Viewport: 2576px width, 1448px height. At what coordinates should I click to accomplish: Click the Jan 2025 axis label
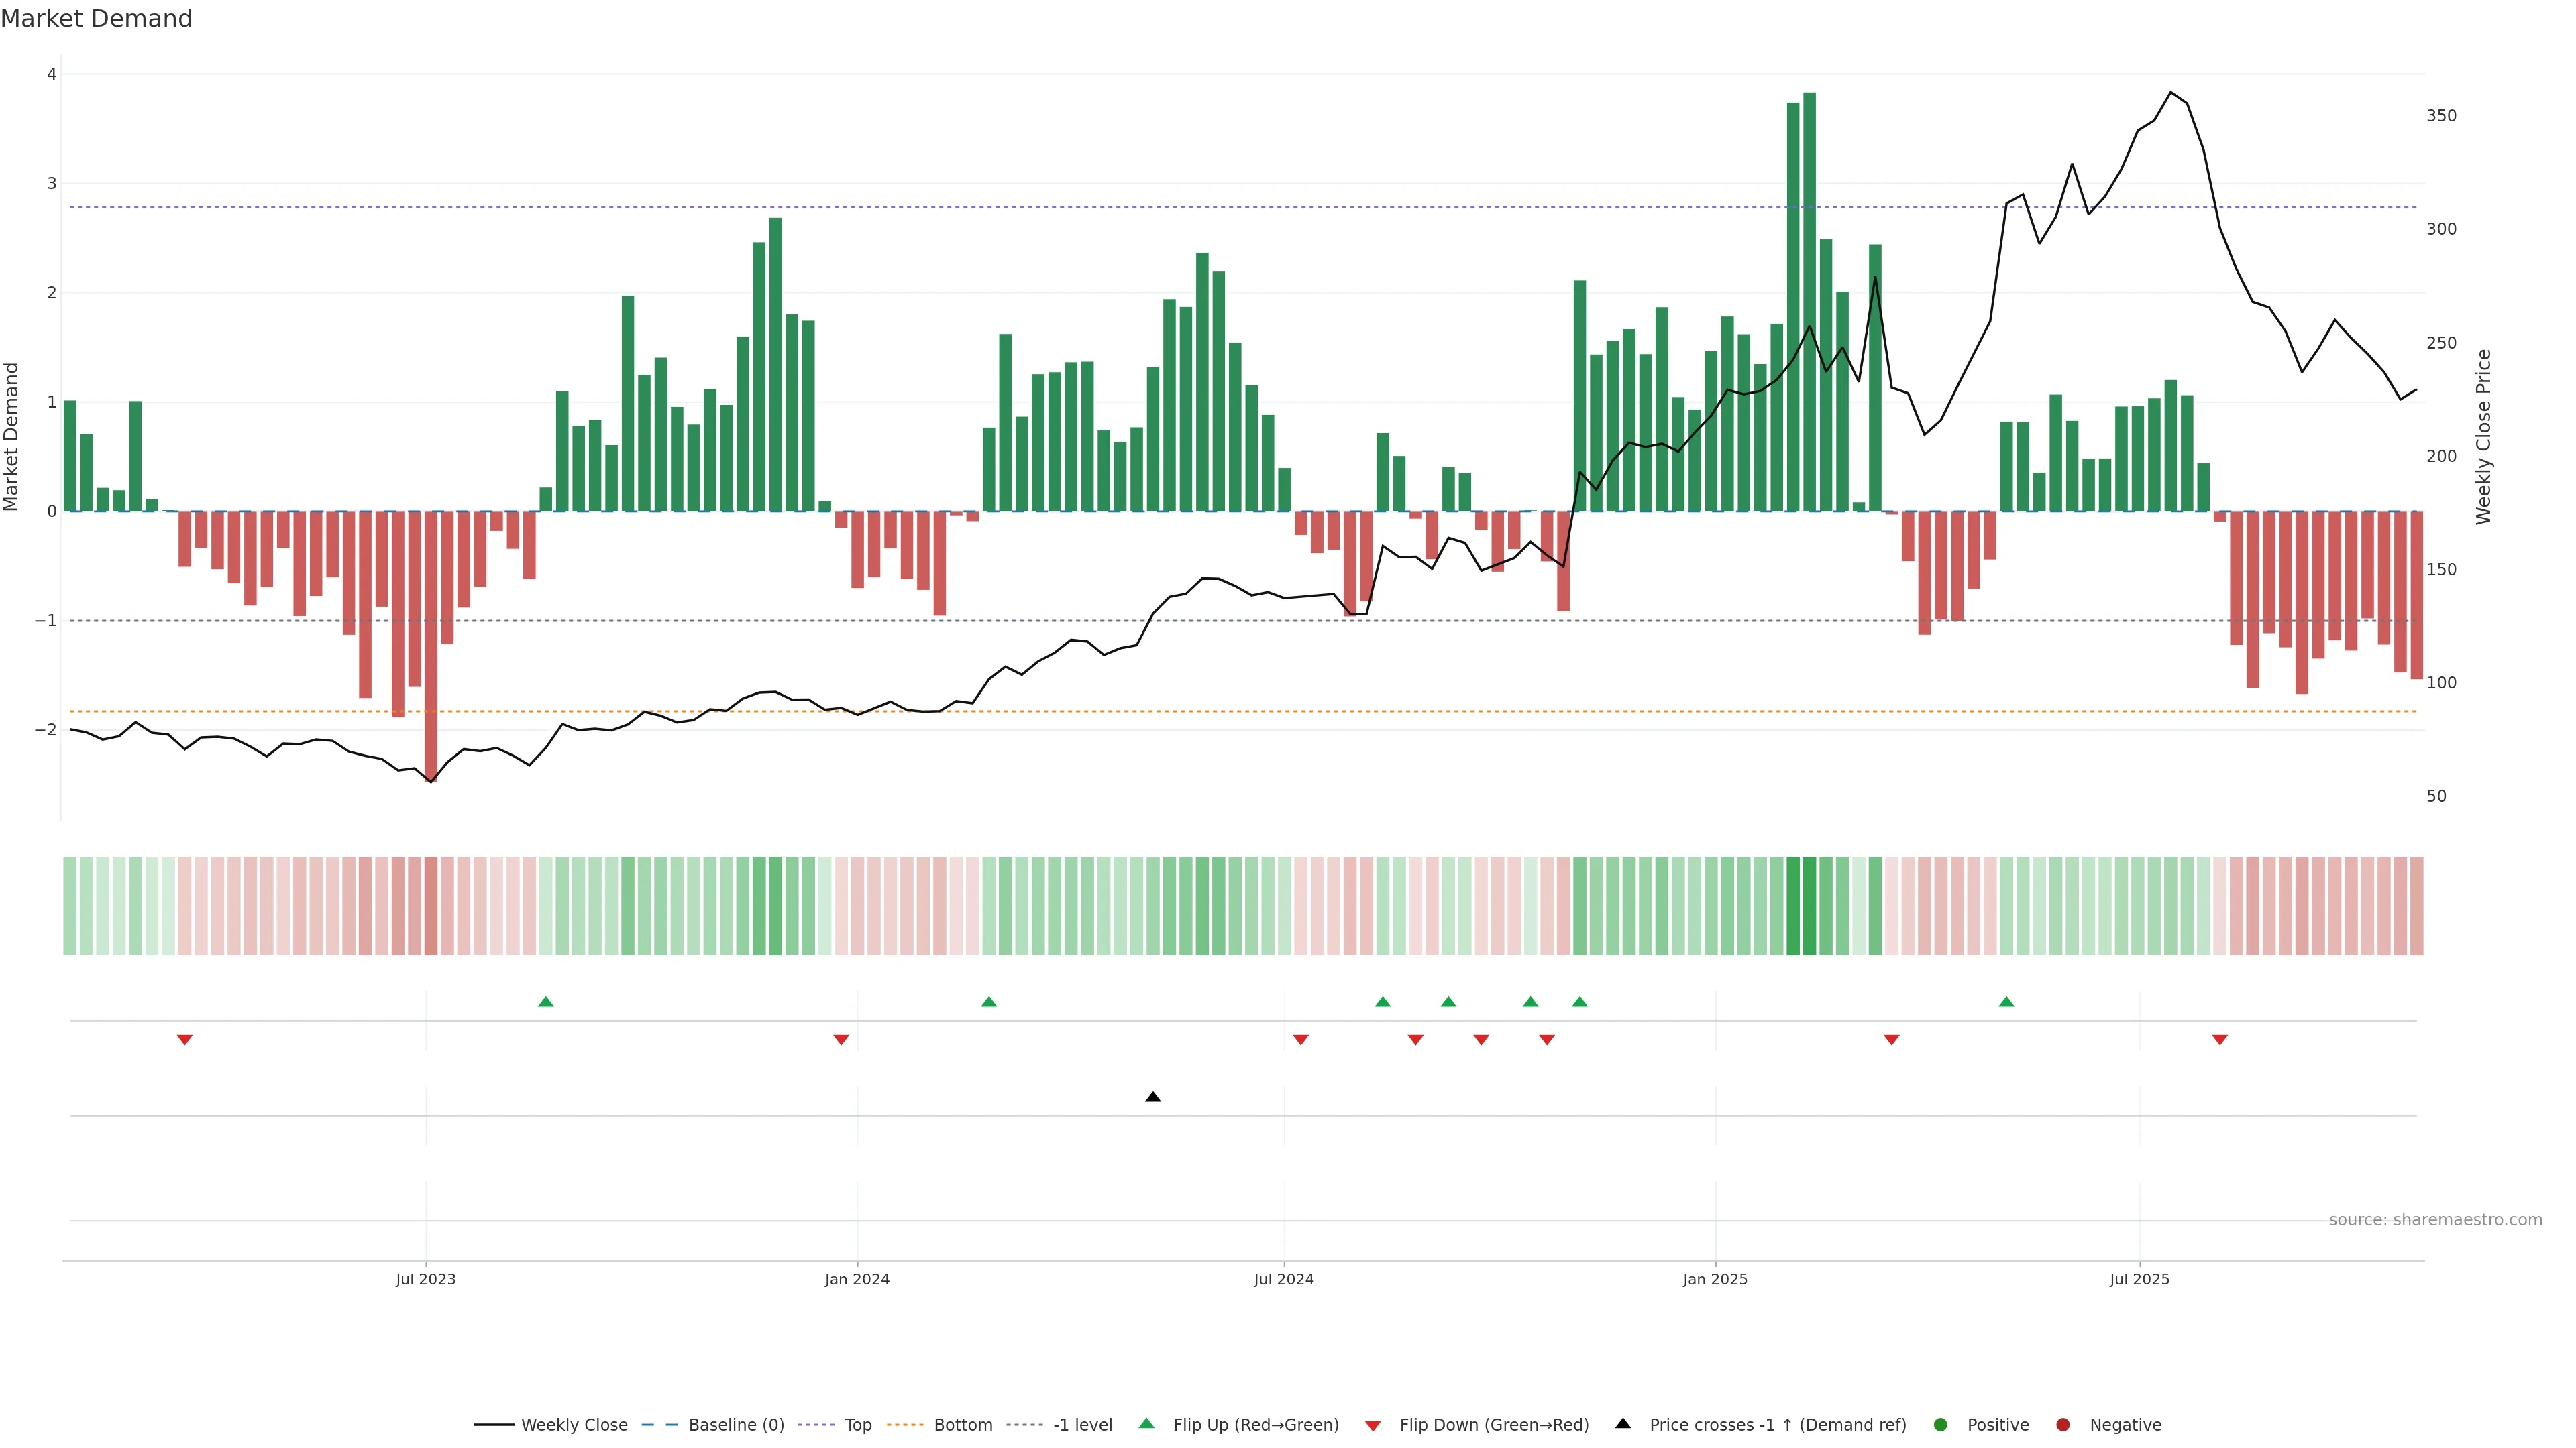(1715, 1279)
